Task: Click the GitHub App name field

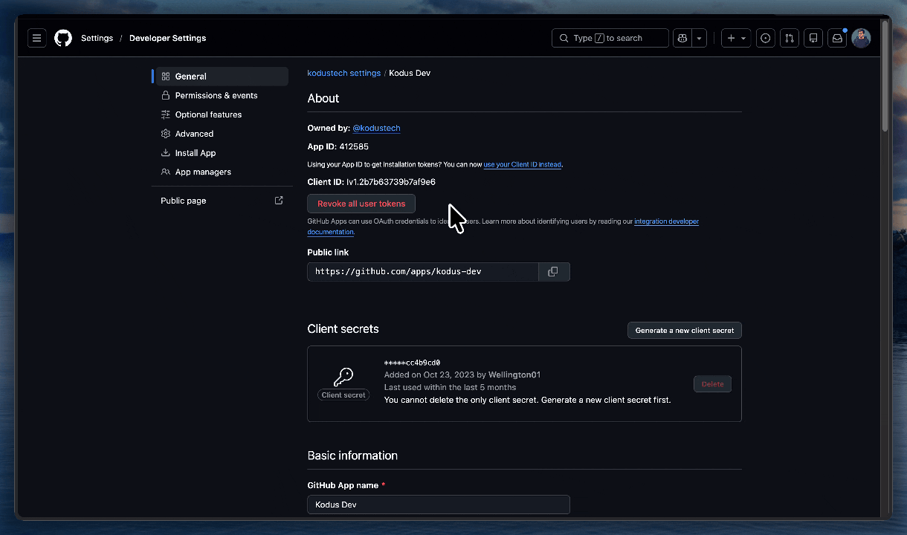Action: click(x=438, y=505)
